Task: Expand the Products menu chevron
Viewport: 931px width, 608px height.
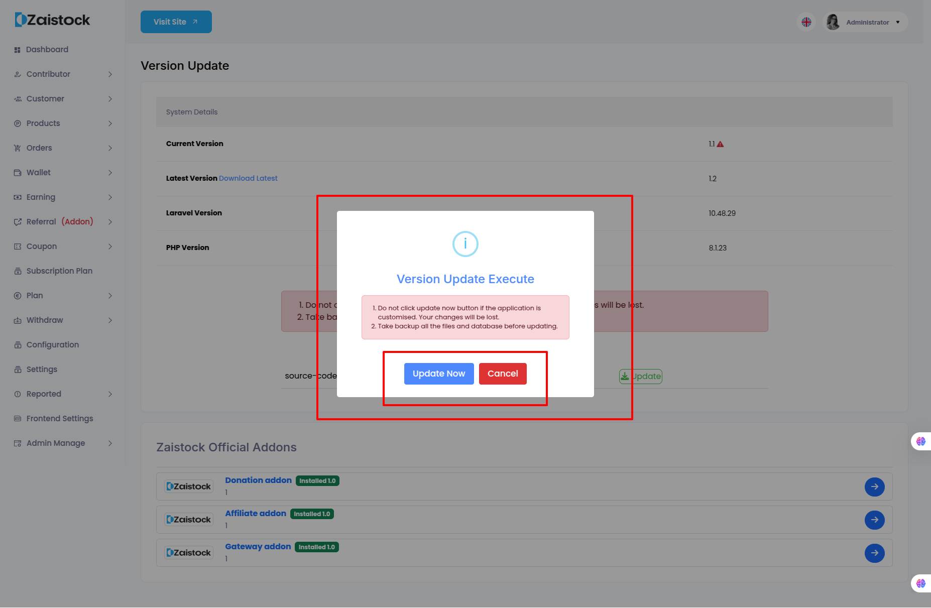Action: 110,124
